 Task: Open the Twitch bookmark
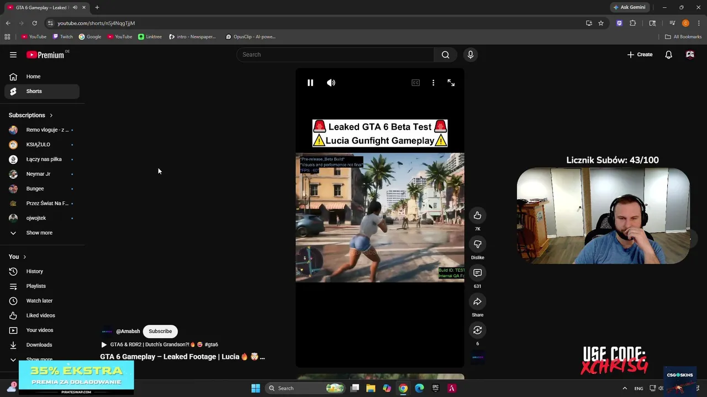coord(62,37)
